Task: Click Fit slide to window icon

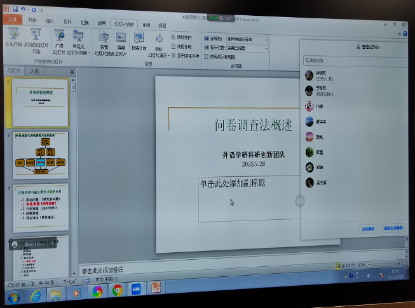Action: (405, 262)
